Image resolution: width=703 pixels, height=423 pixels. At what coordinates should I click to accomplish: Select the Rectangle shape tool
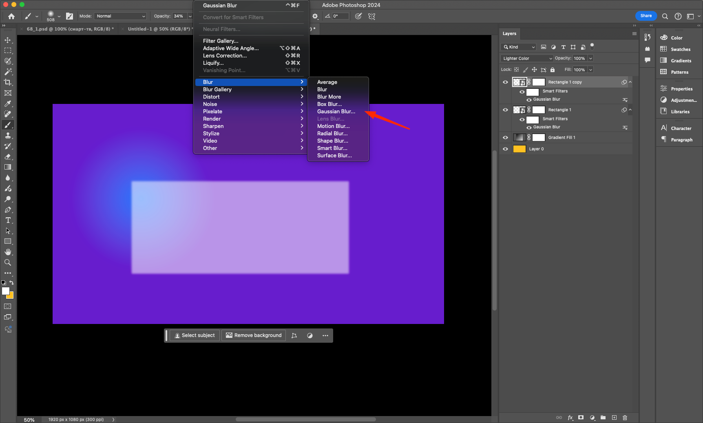tap(8, 241)
